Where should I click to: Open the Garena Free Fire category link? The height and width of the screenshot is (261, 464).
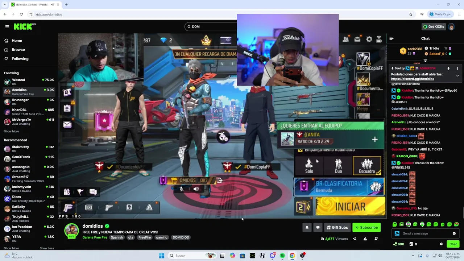click(x=95, y=237)
